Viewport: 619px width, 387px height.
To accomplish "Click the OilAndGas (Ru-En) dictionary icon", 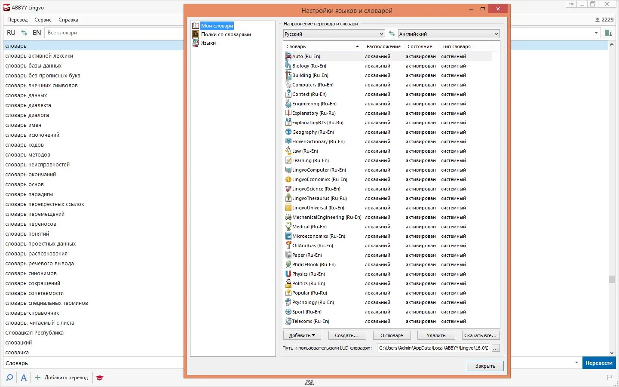I will click(288, 245).
